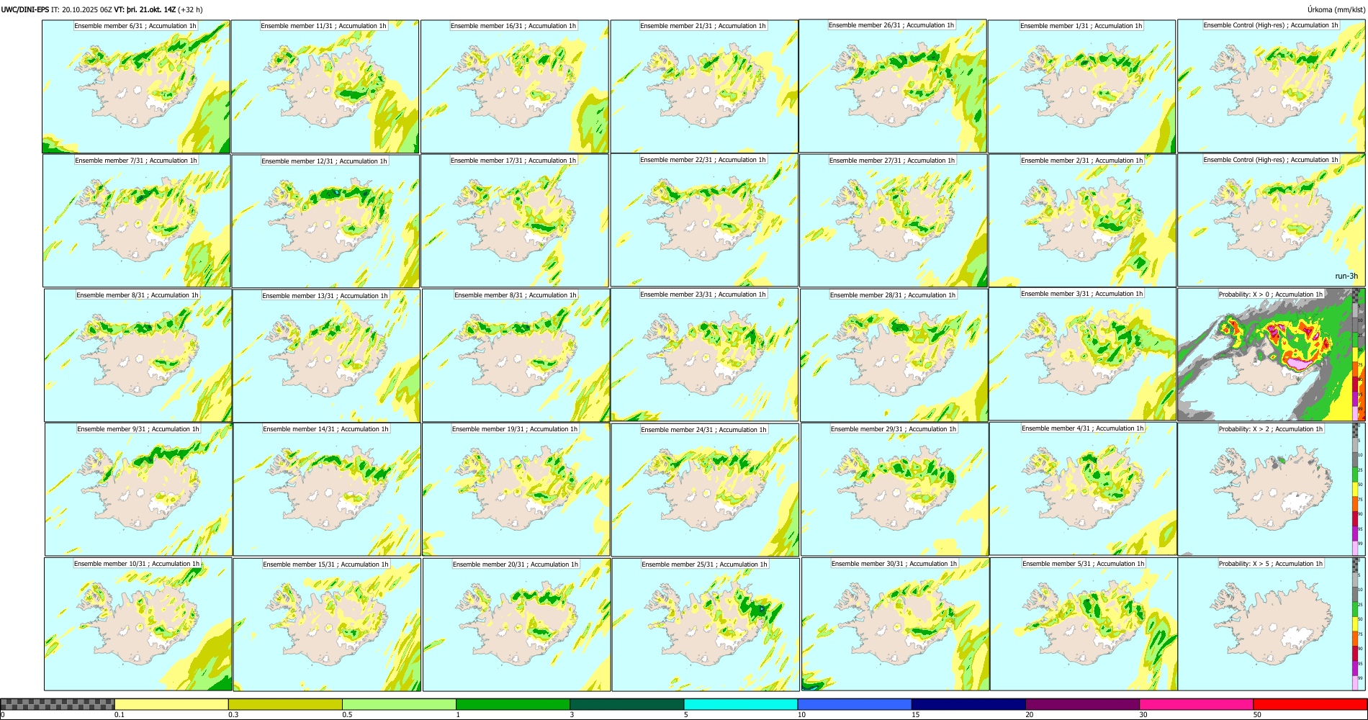Open the Ensemble member 23/31 map

click(x=704, y=355)
